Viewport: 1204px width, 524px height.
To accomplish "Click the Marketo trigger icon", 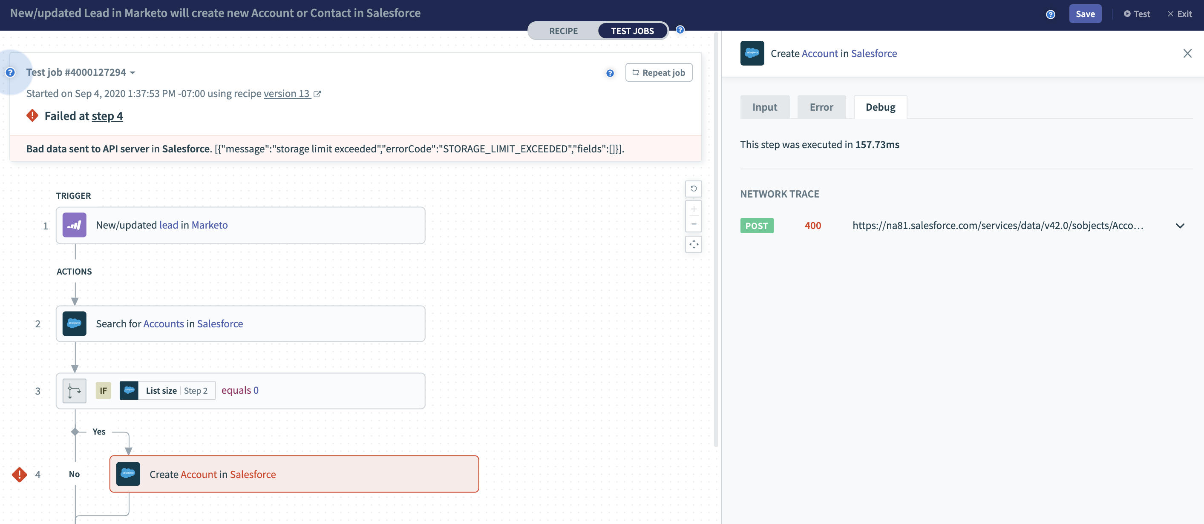I will click(74, 225).
